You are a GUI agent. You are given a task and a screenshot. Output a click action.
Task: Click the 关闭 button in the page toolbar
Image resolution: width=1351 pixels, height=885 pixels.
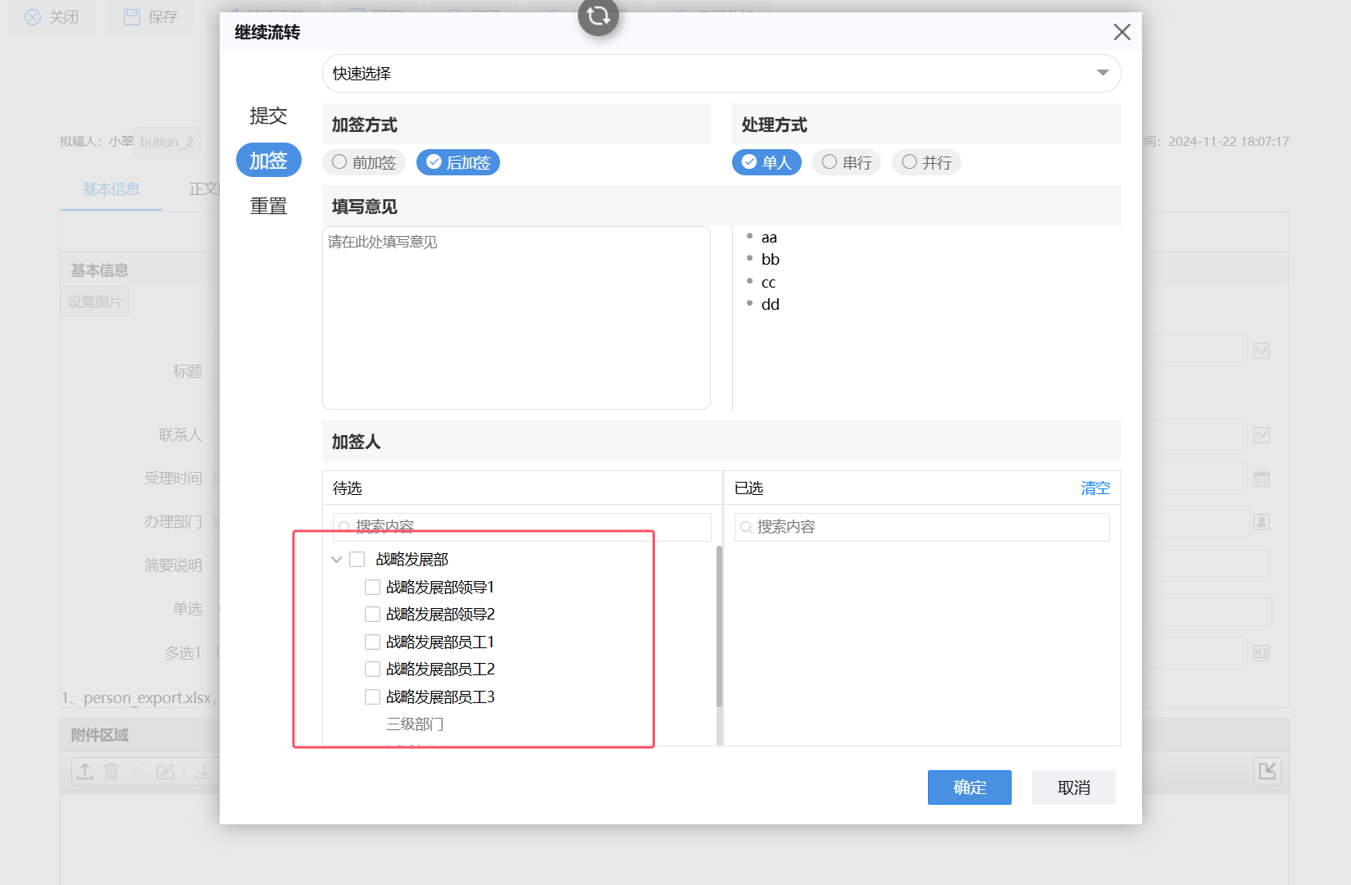(x=52, y=17)
